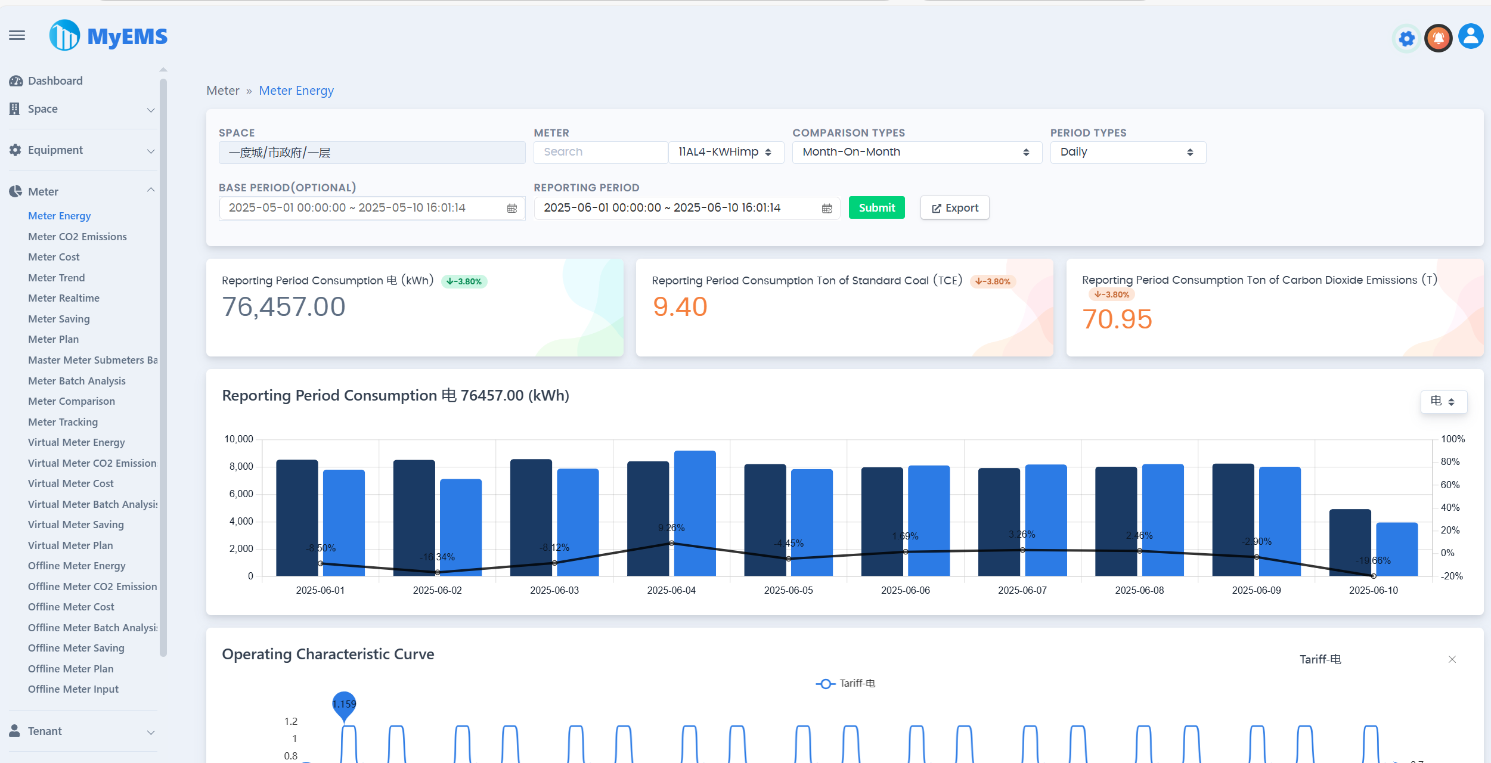Click the Export button
1491x763 pixels.
point(954,207)
